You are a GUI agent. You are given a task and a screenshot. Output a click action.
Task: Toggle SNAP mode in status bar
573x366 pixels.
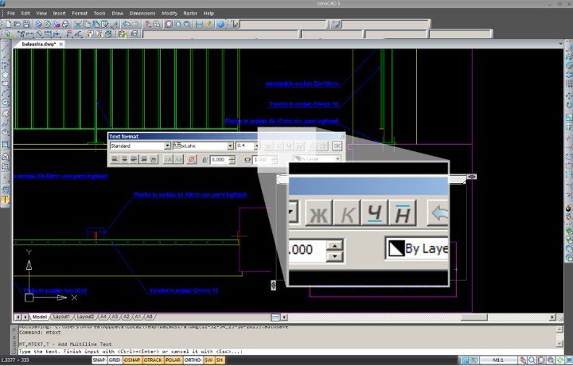pos(99,360)
